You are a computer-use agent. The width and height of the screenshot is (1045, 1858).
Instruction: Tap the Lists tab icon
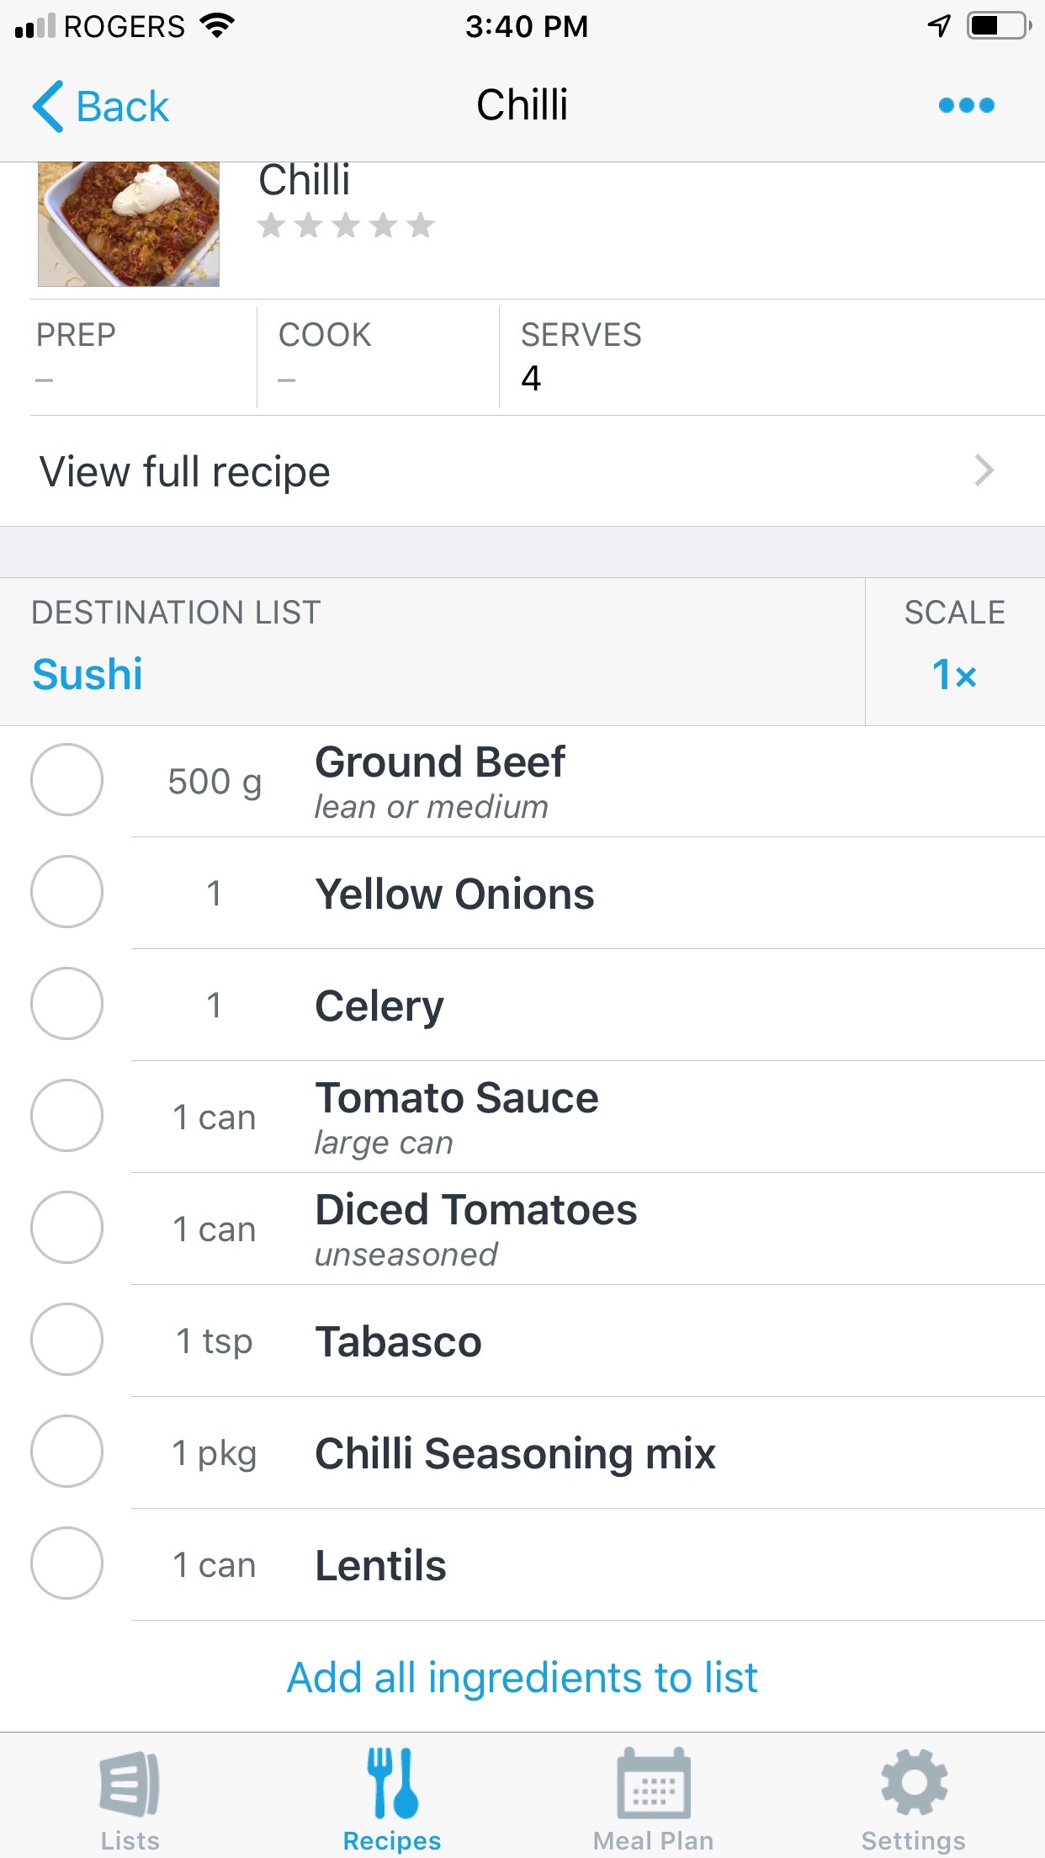[130, 1784]
